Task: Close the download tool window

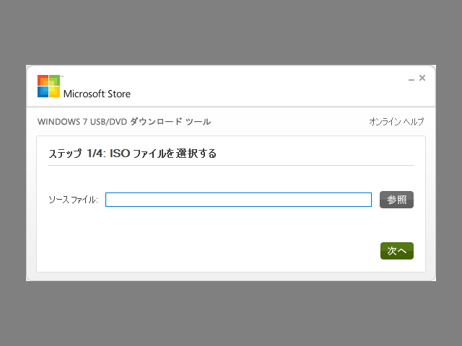Action: tap(422, 78)
